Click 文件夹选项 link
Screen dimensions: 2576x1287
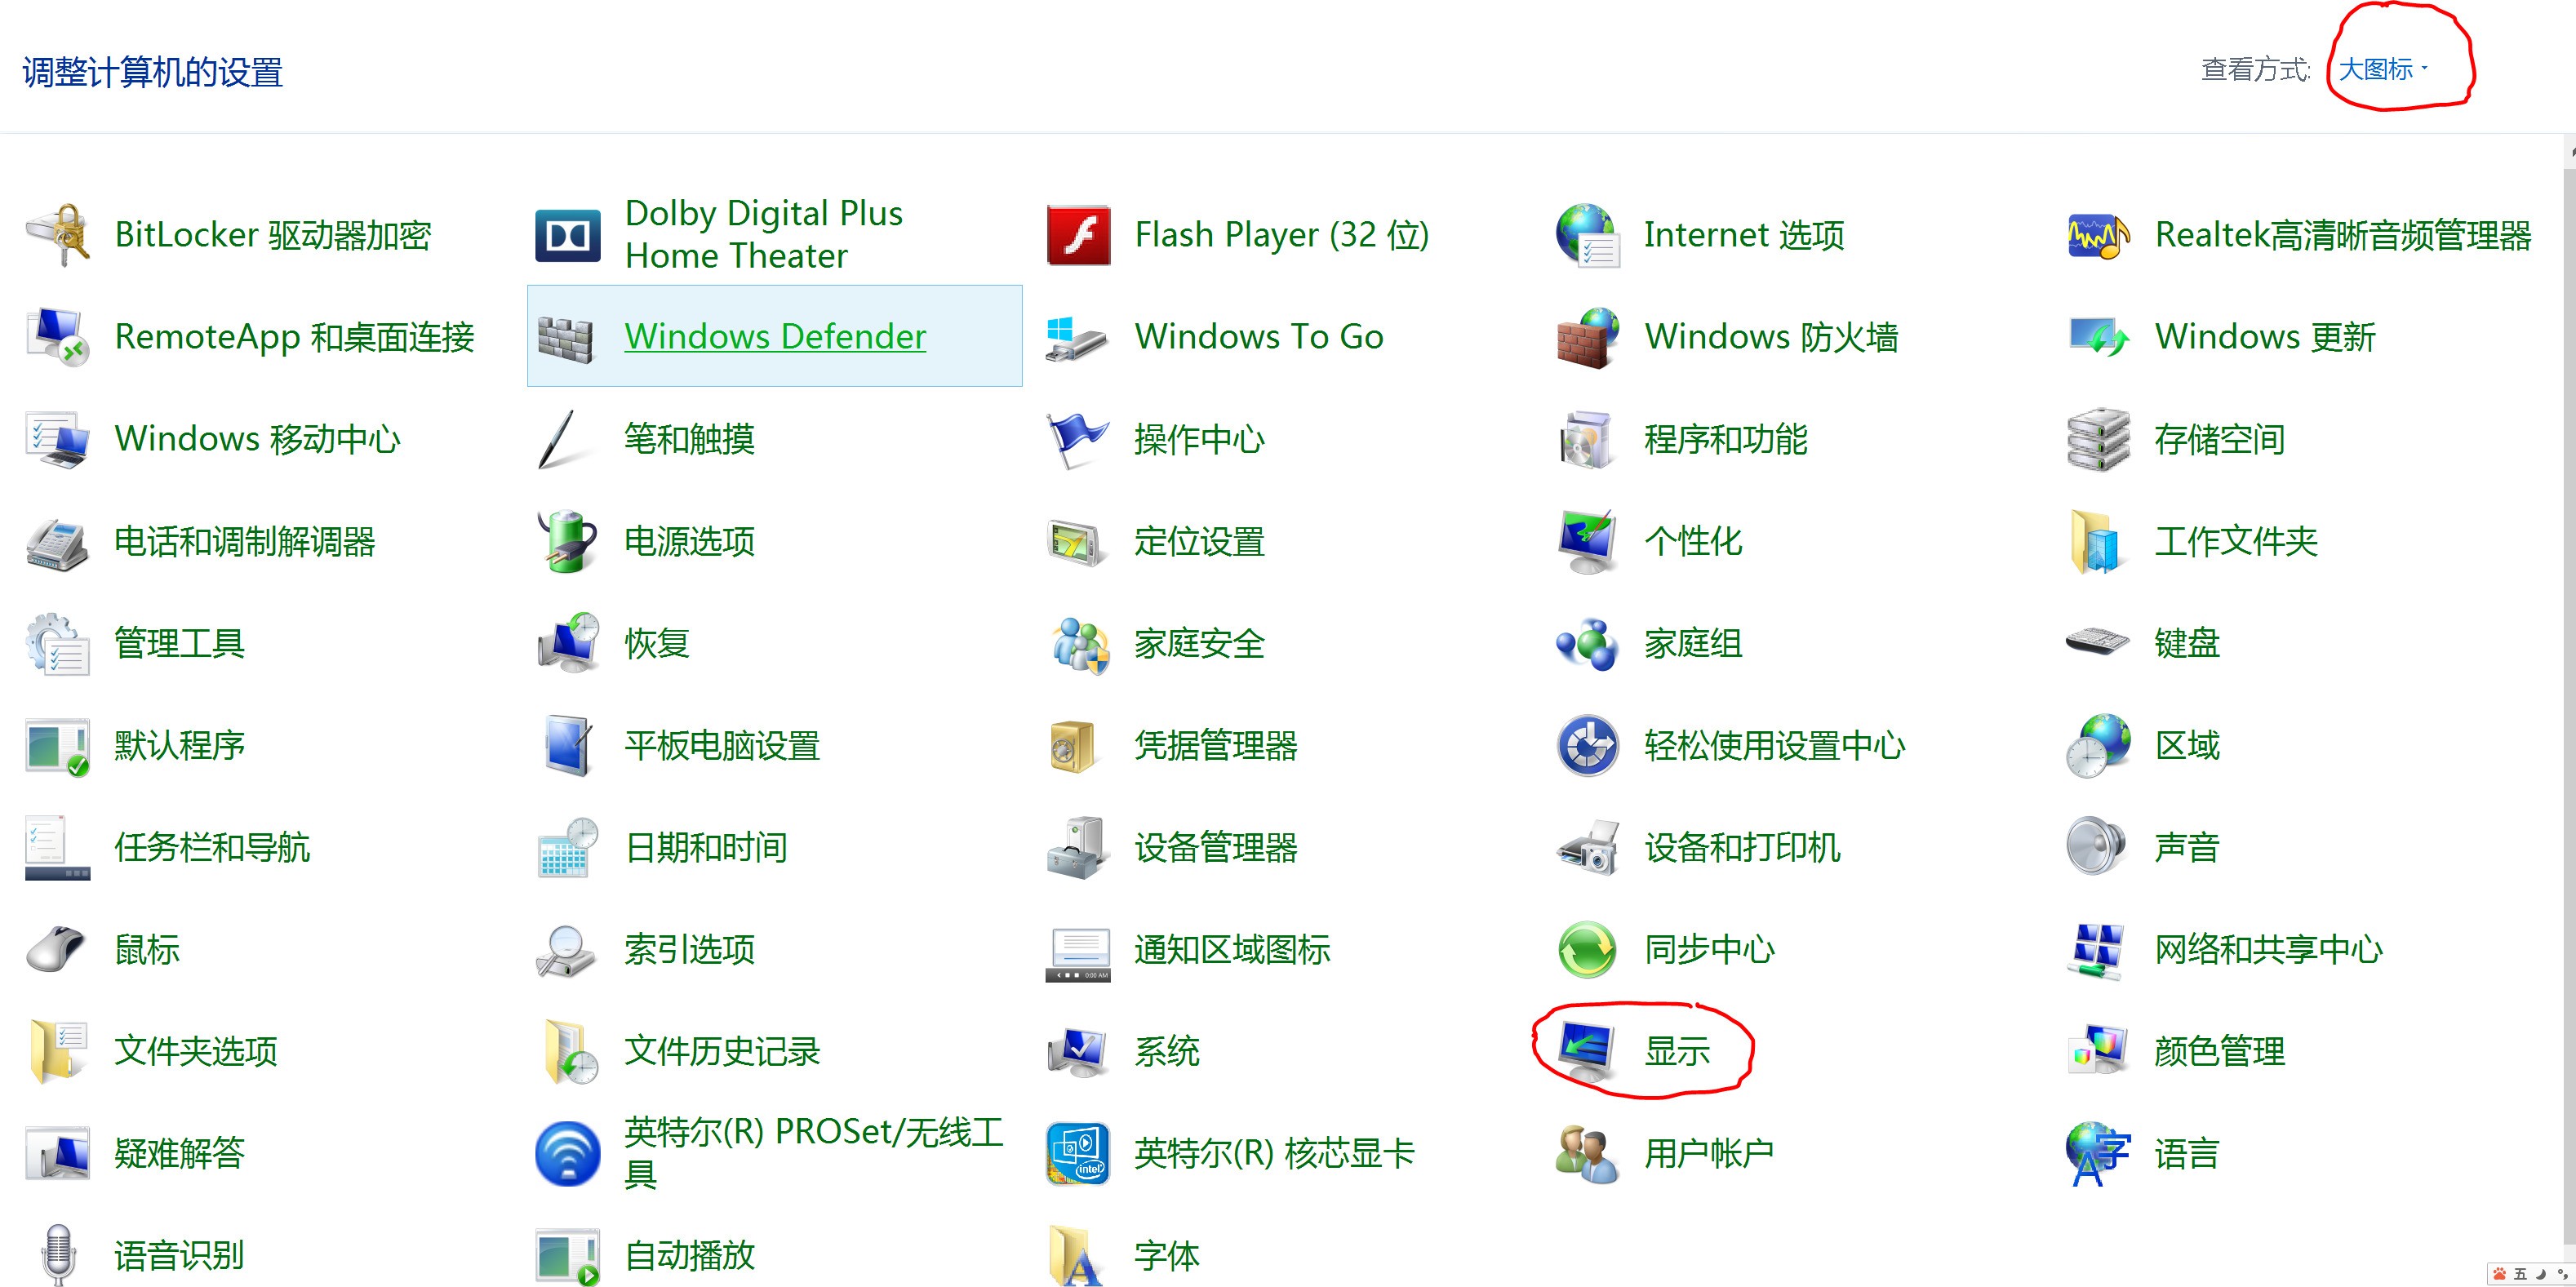tap(196, 1051)
